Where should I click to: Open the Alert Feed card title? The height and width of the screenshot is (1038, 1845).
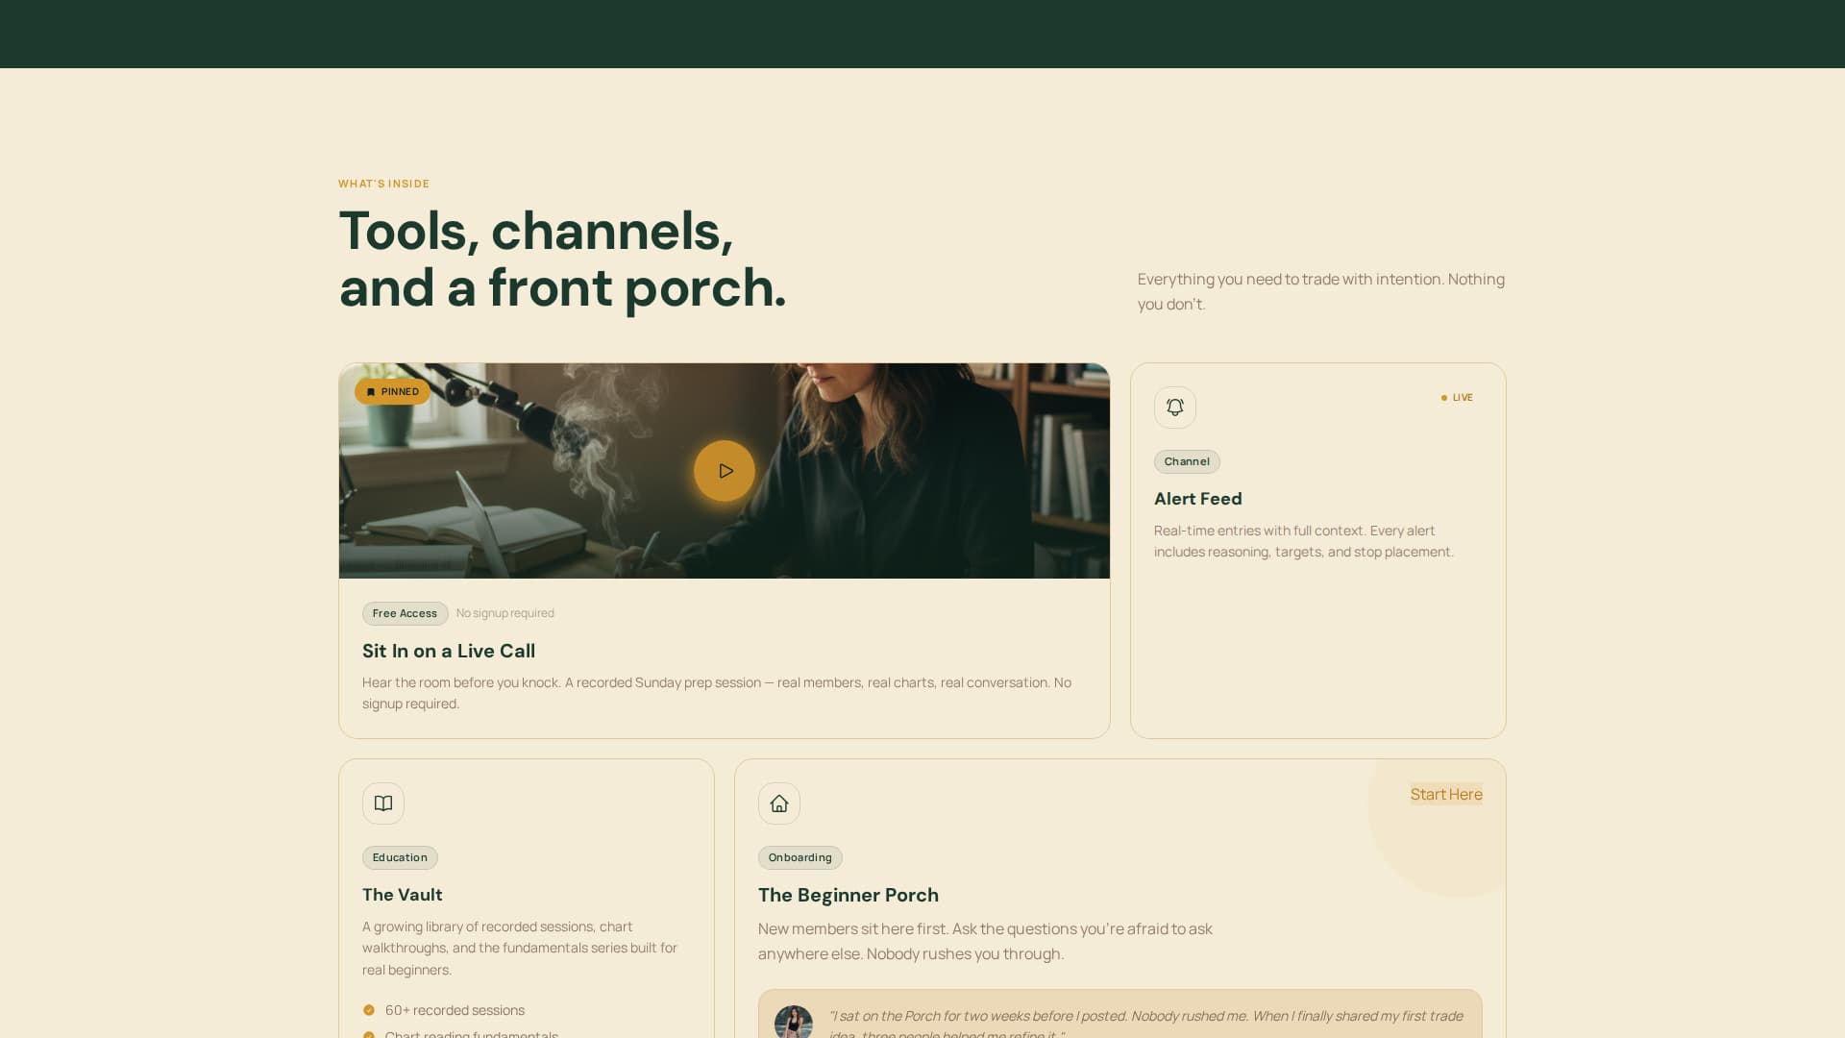tap(1197, 499)
